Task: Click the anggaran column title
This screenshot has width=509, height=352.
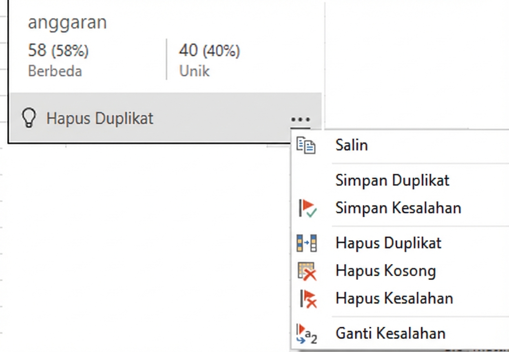Action: [x=67, y=22]
